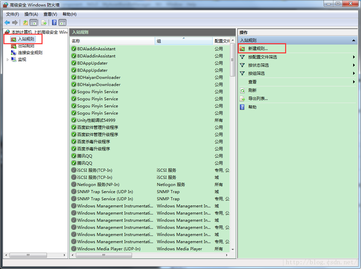The image size is (361, 269).
Task: Click the gray icon of Windows Media Player (UDP-In)
Action: click(74, 249)
